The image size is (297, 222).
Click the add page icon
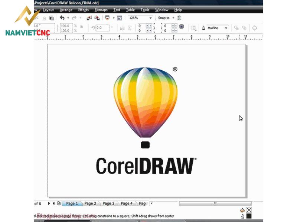[x=59, y=203]
